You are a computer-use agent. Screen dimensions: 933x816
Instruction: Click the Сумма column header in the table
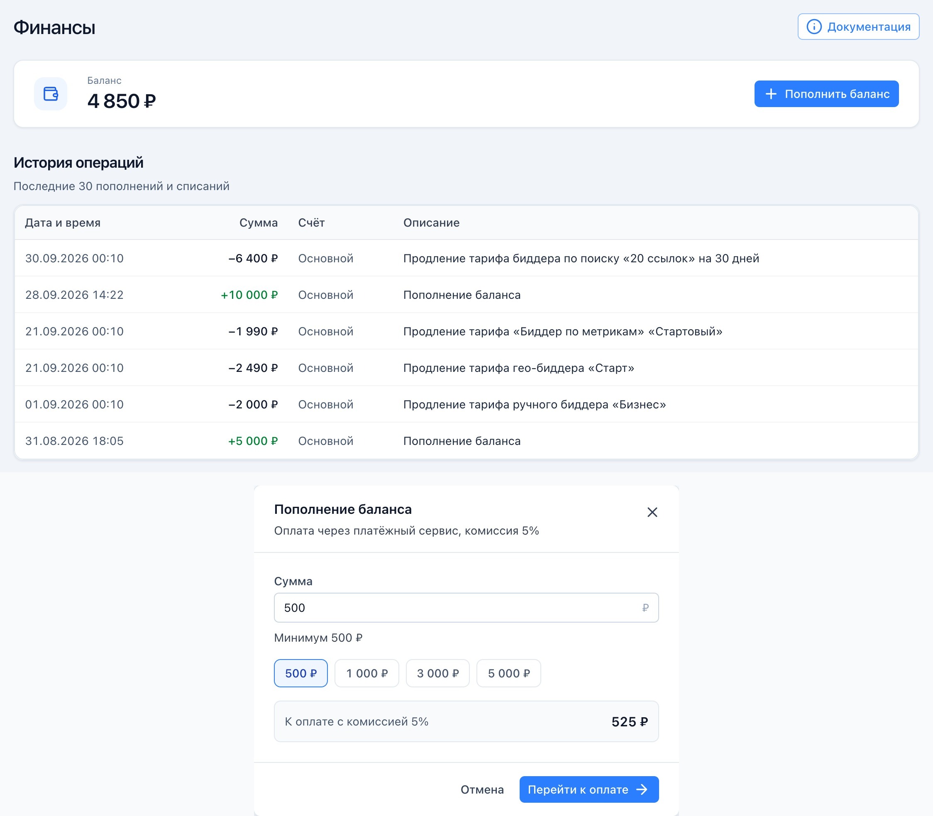click(258, 222)
